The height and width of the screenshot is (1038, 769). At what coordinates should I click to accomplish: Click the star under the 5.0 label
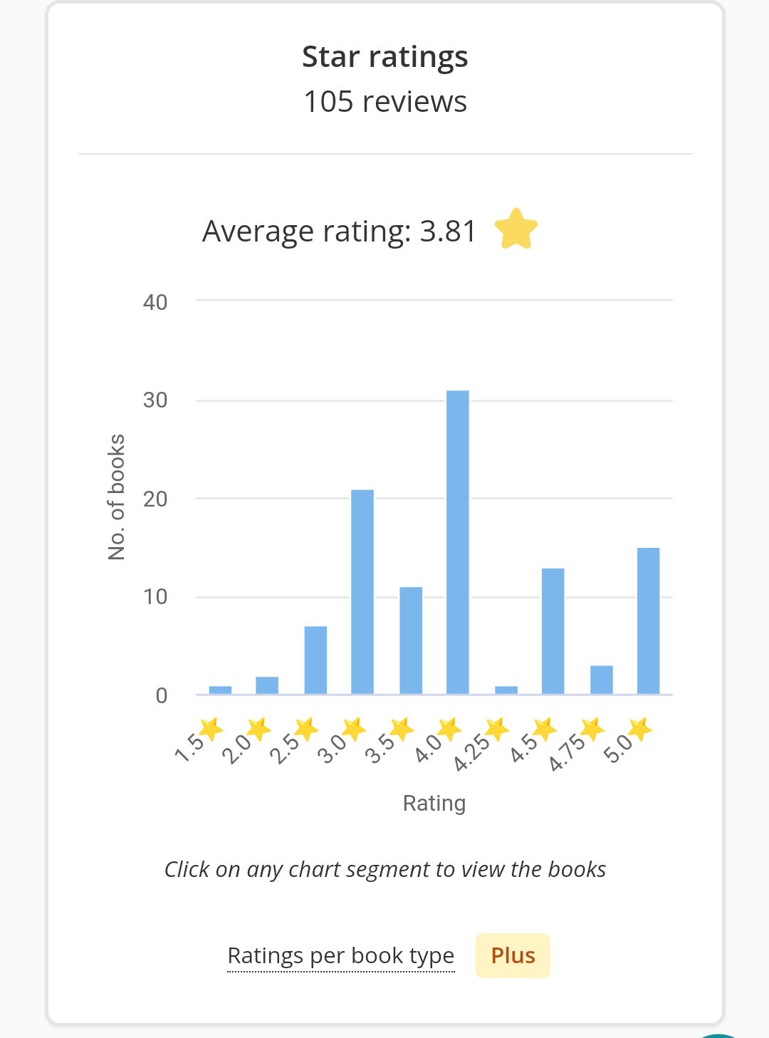(x=640, y=729)
